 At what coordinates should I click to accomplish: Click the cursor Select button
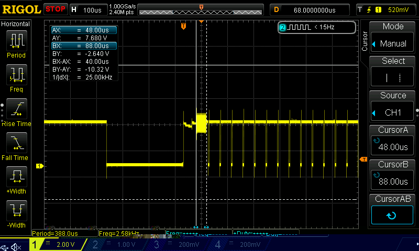(x=392, y=77)
